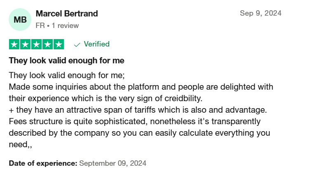Image resolution: width=323 pixels, height=176 pixels.
Task: Click the second green rating star
Action: coord(26,44)
